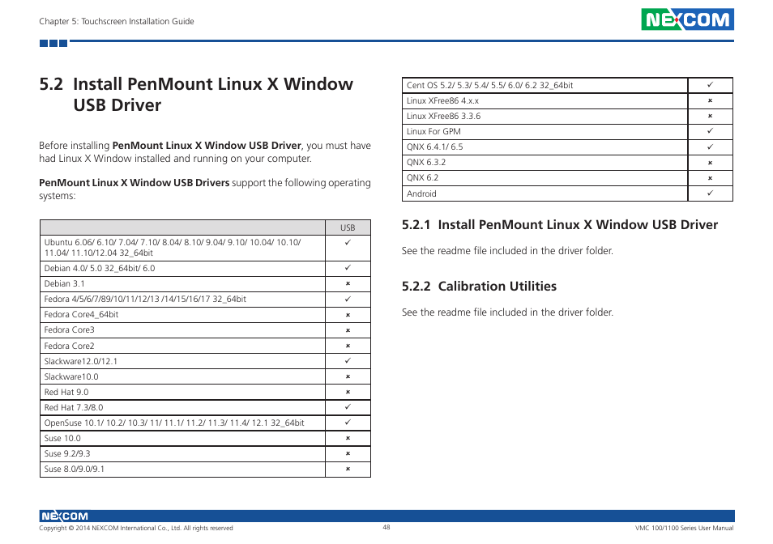Image resolution: width=773 pixels, height=544 pixels.
Task: Click the USB column header
Action: click(348, 227)
